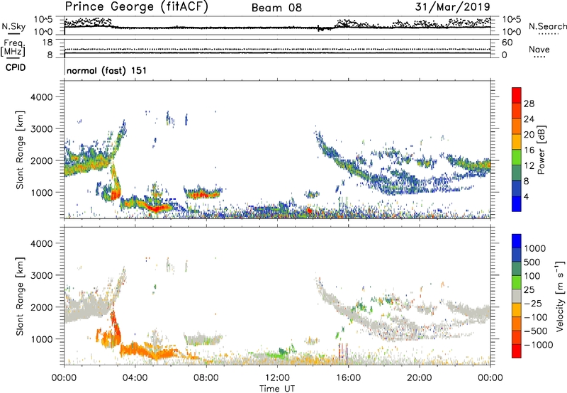Click the red top segment of the power colorbar
567x393 pixels.
517,95
